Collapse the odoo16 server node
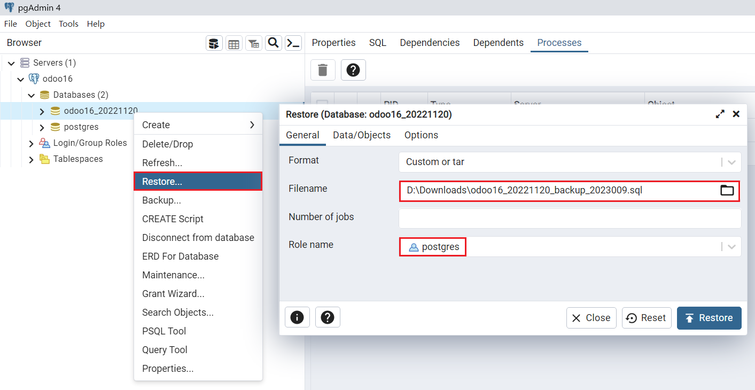This screenshot has width=755, height=390. coord(21,79)
